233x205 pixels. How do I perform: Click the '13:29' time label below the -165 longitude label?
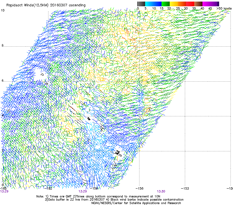click(x=4, y=191)
